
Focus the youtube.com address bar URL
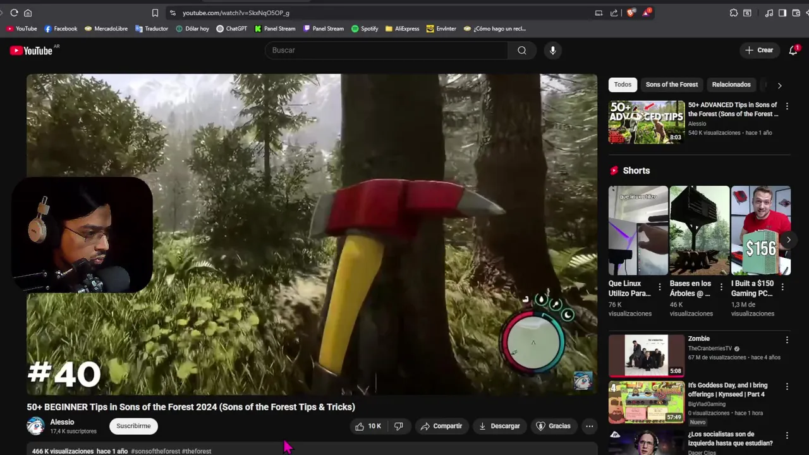tap(236, 13)
